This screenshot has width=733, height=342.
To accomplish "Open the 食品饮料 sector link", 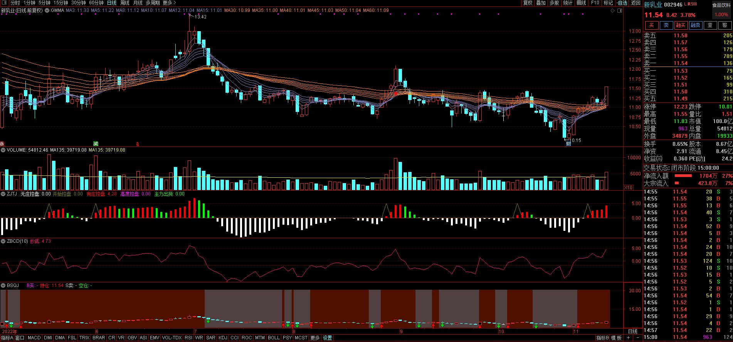I will pos(721,5).
